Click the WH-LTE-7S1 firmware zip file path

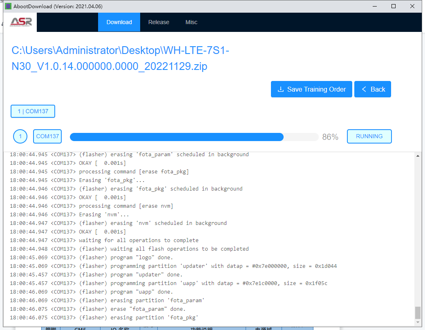click(x=121, y=58)
